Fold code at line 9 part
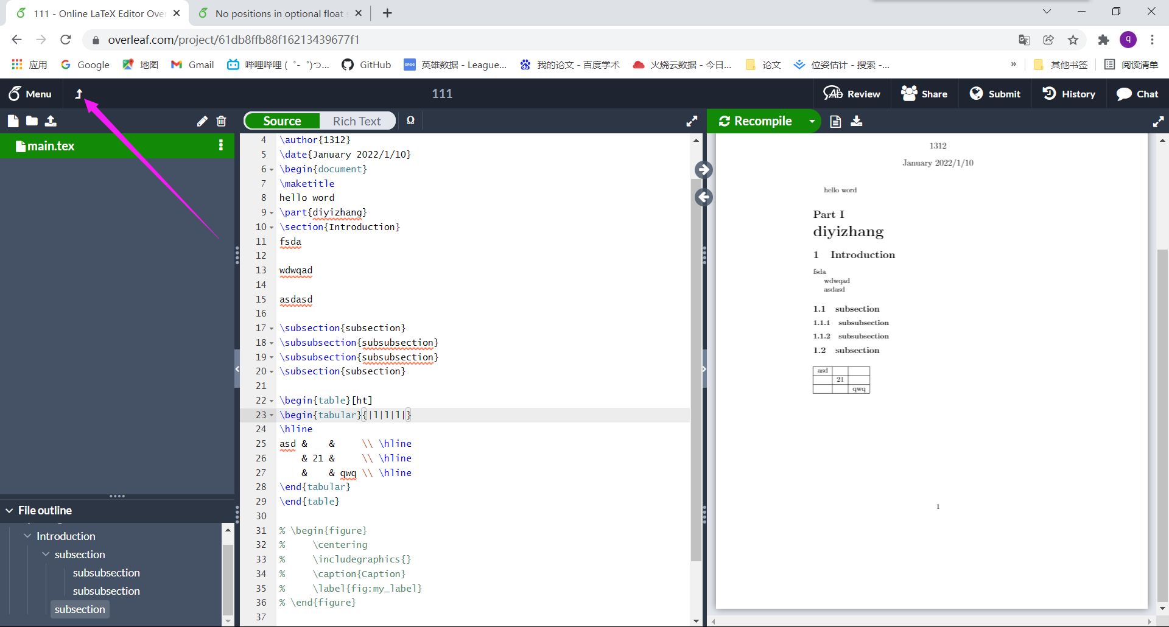 point(272,212)
